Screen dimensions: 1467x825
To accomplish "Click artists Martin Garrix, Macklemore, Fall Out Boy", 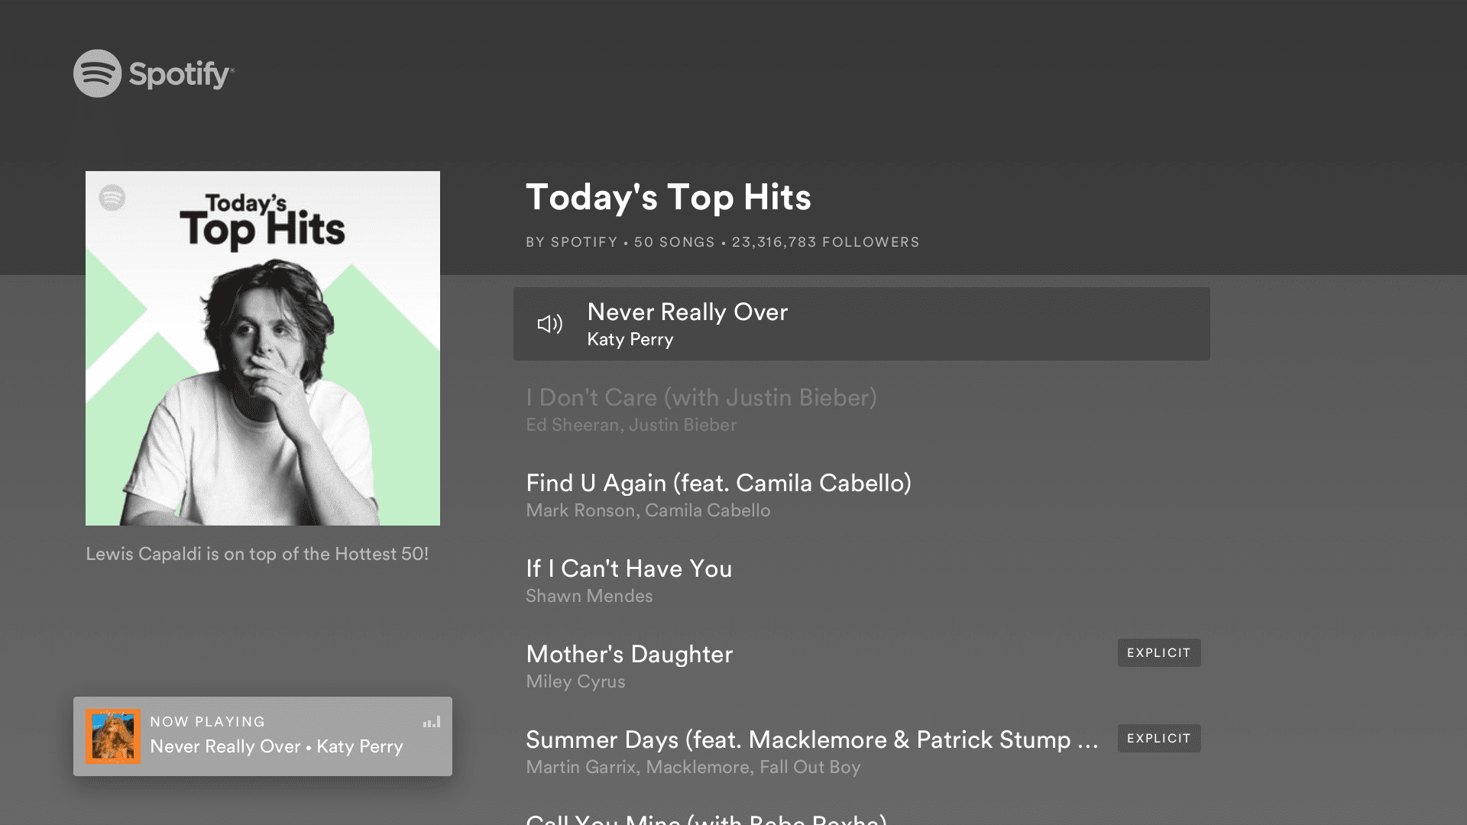I will pos(693,767).
